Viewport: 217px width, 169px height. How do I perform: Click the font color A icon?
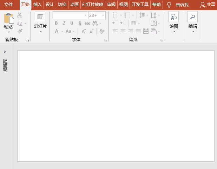57,31
